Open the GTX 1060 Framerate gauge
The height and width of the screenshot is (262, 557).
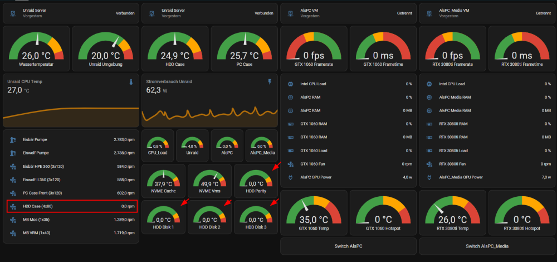tap(314, 48)
